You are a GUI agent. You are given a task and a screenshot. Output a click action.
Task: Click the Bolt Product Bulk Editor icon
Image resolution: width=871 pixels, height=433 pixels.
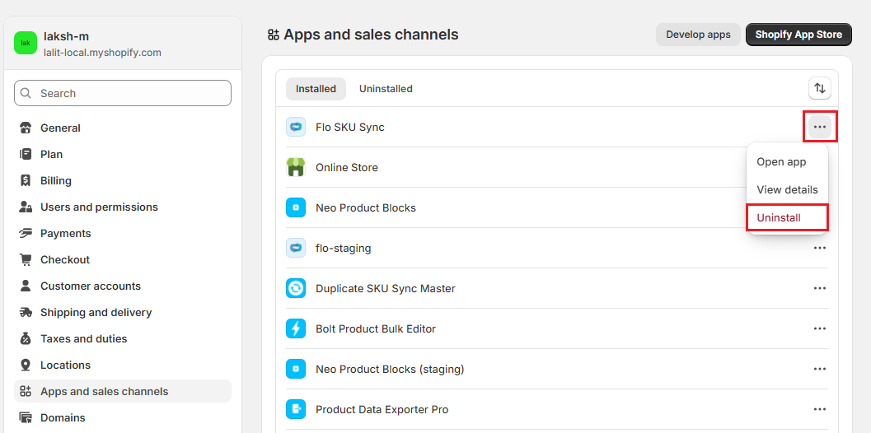click(296, 328)
